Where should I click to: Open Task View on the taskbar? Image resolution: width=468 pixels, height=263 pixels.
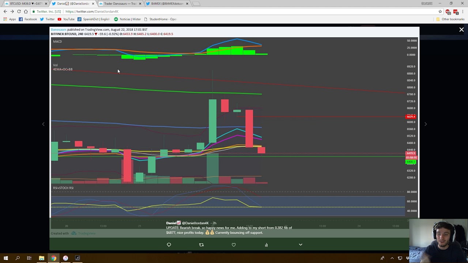tap(29, 258)
